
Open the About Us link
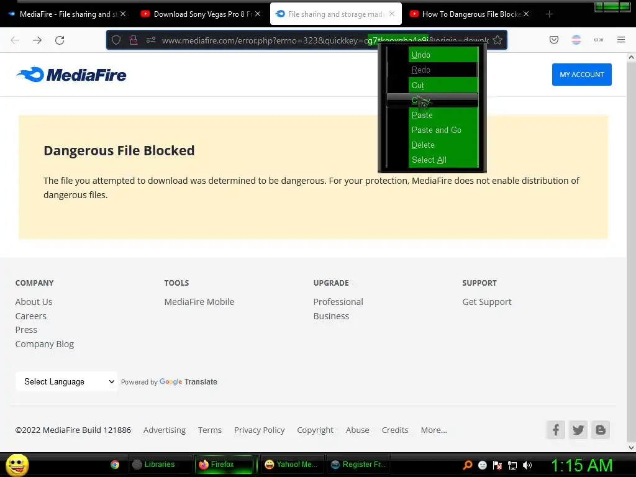pos(34,302)
